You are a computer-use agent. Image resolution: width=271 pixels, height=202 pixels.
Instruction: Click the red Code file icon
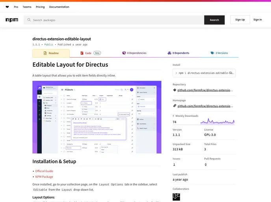point(82,53)
